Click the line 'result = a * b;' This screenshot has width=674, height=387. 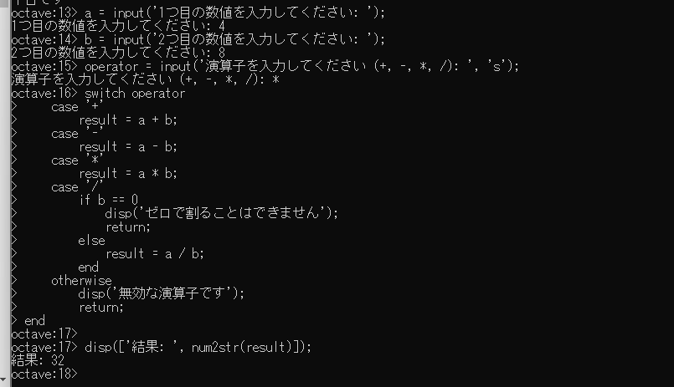coord(128,174)
